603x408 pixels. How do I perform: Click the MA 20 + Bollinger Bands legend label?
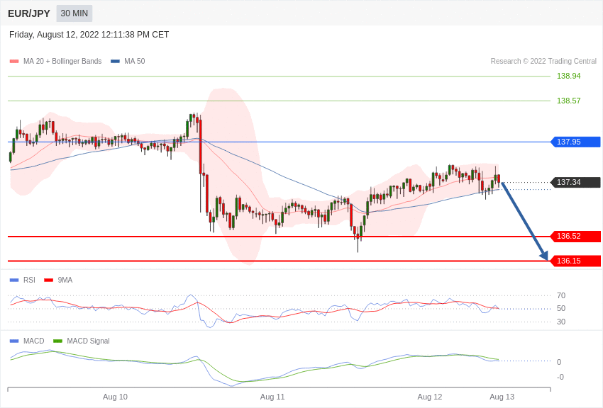(62, 61)
